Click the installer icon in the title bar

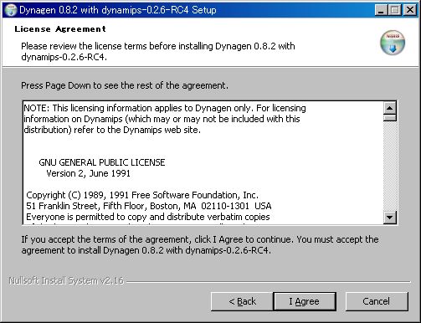11,10
